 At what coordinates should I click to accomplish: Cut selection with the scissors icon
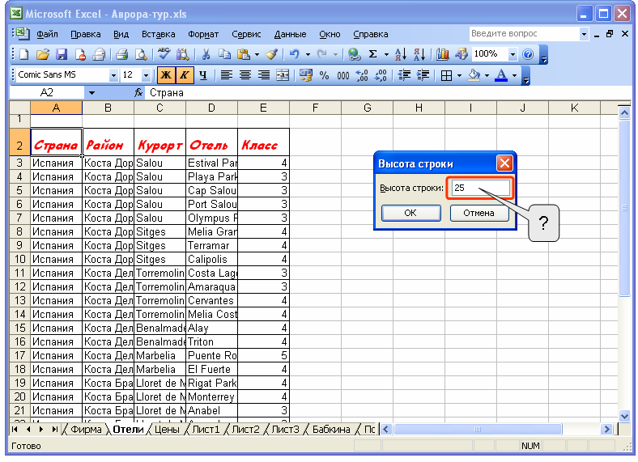pos(206,54)
